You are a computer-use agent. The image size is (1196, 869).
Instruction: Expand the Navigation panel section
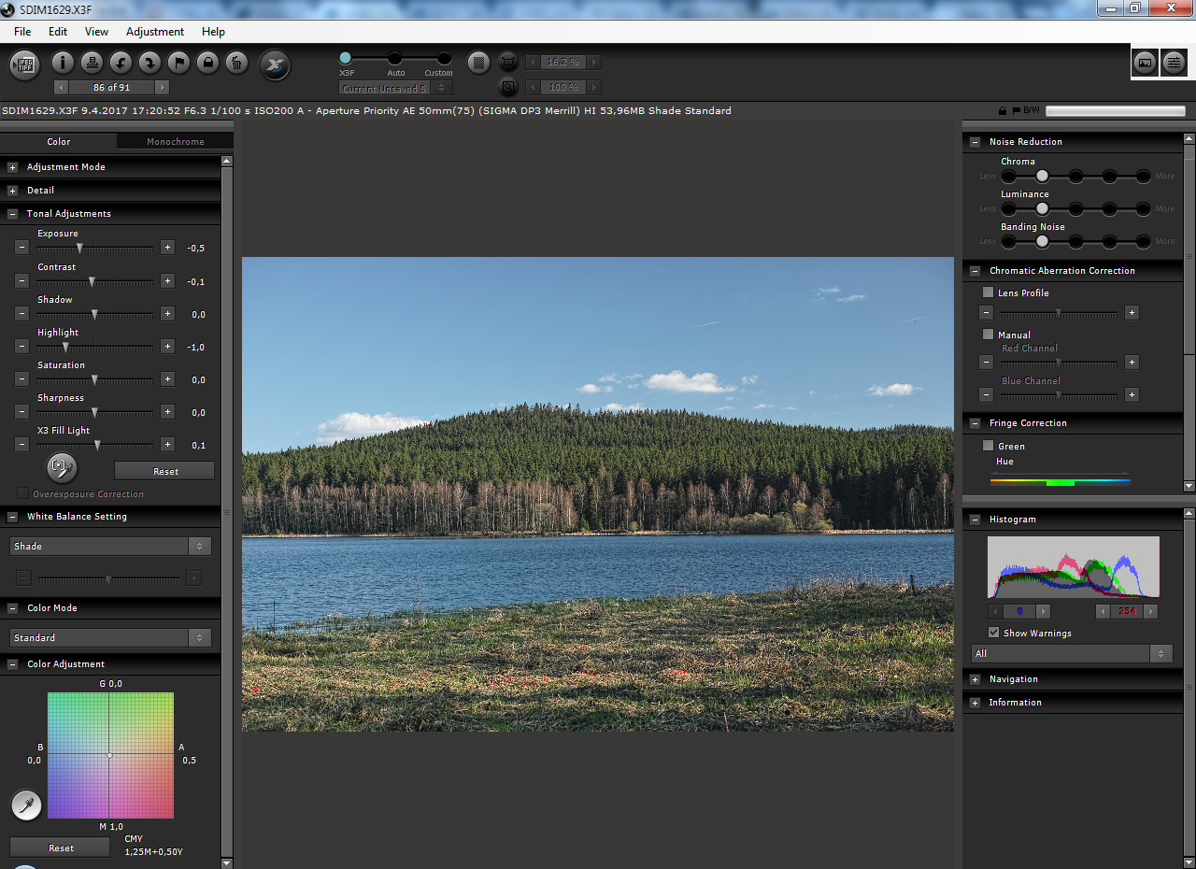point(975,679)
